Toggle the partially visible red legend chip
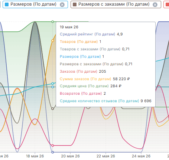This screenshot has height=160, width=169. click(166, 4)
